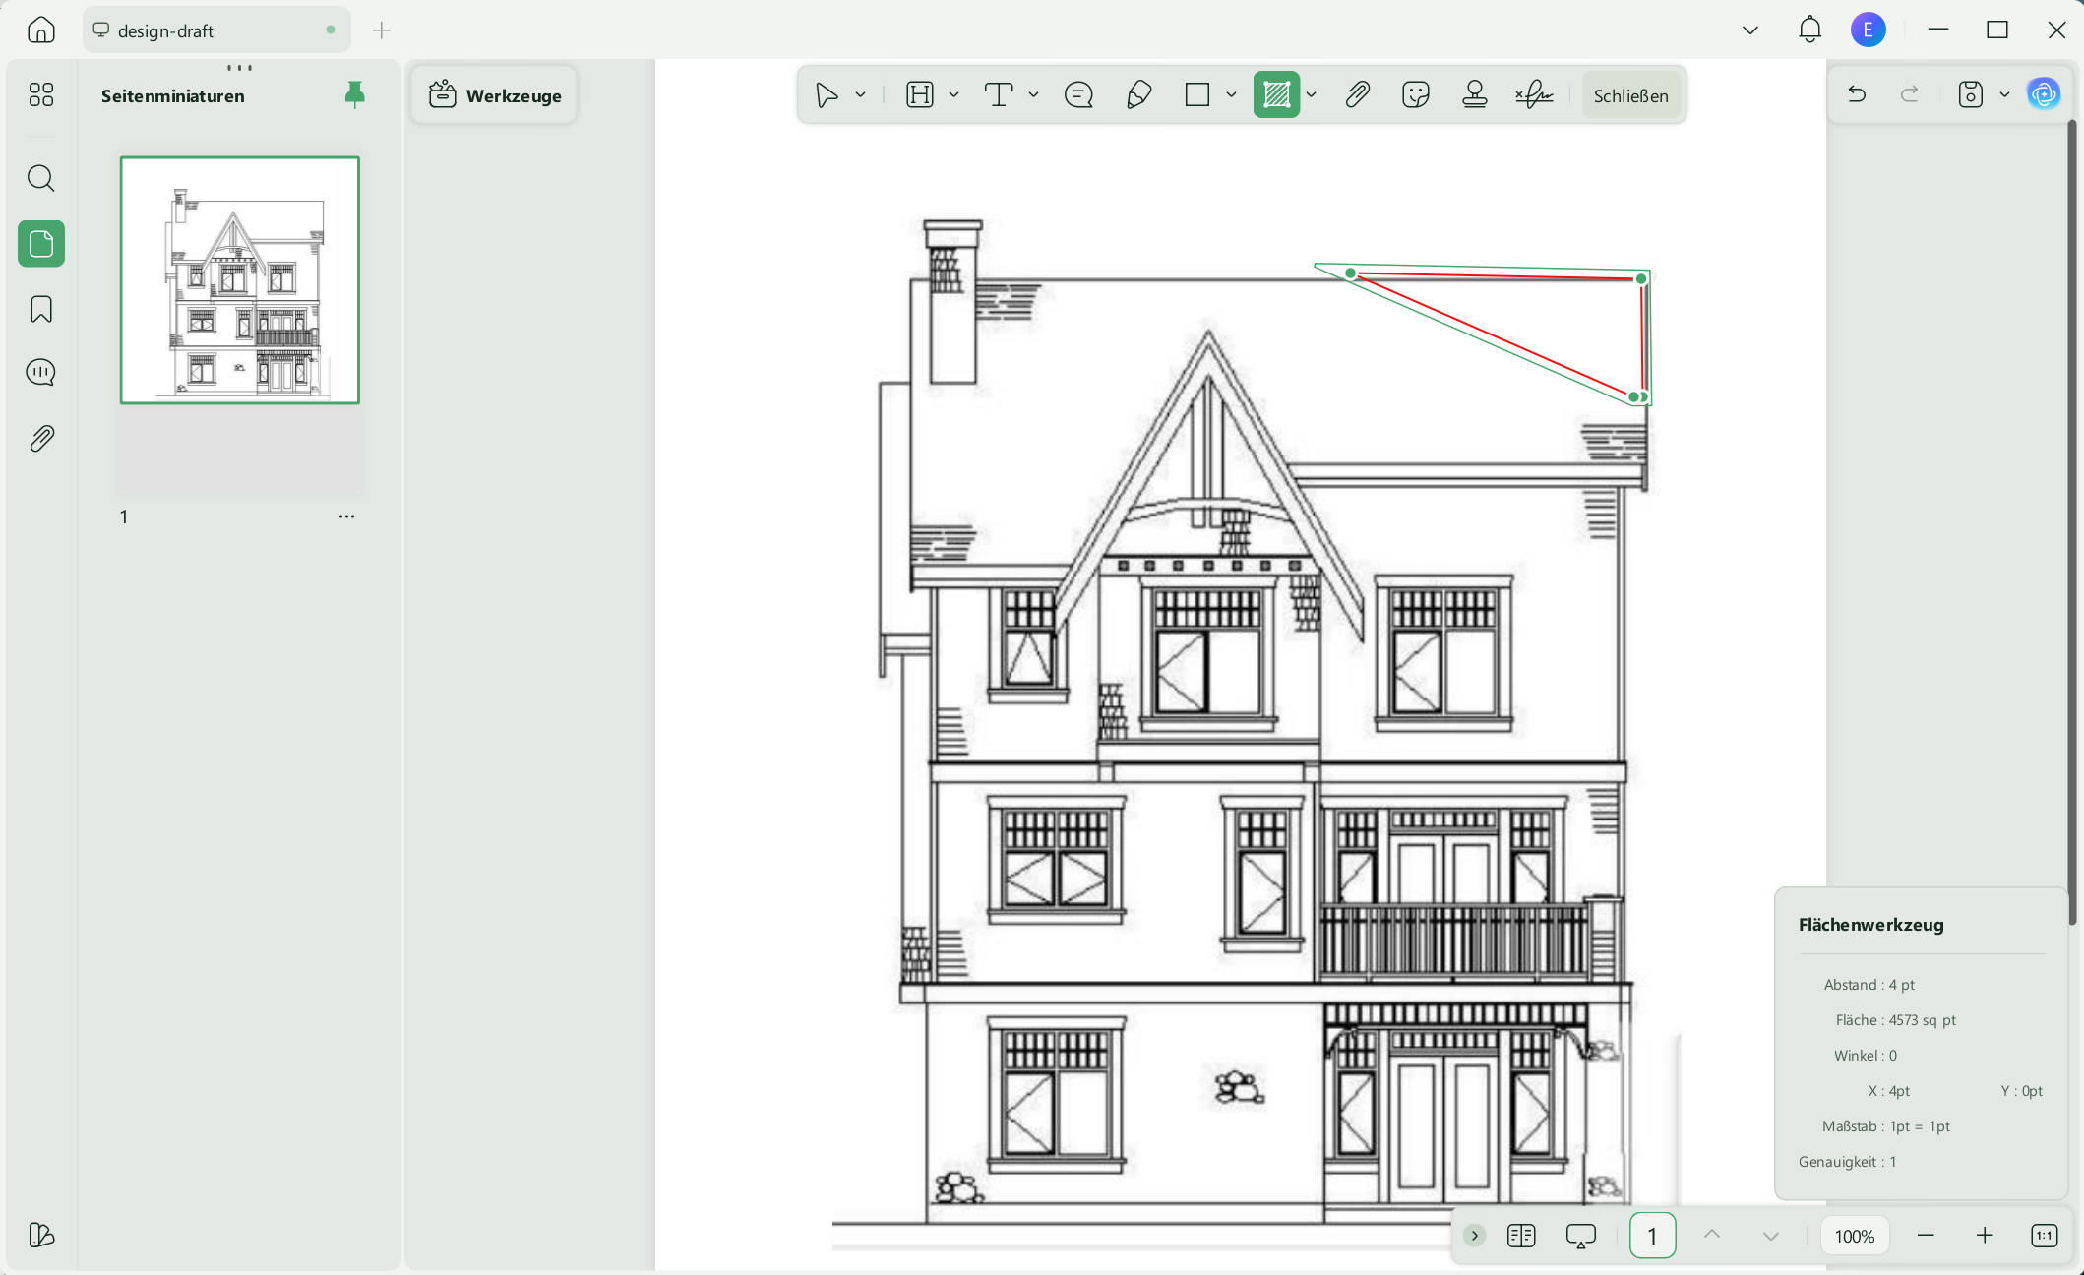Add a comment note bubble
This screenshot has height=1275, width=2084.
click(1078, 95)
